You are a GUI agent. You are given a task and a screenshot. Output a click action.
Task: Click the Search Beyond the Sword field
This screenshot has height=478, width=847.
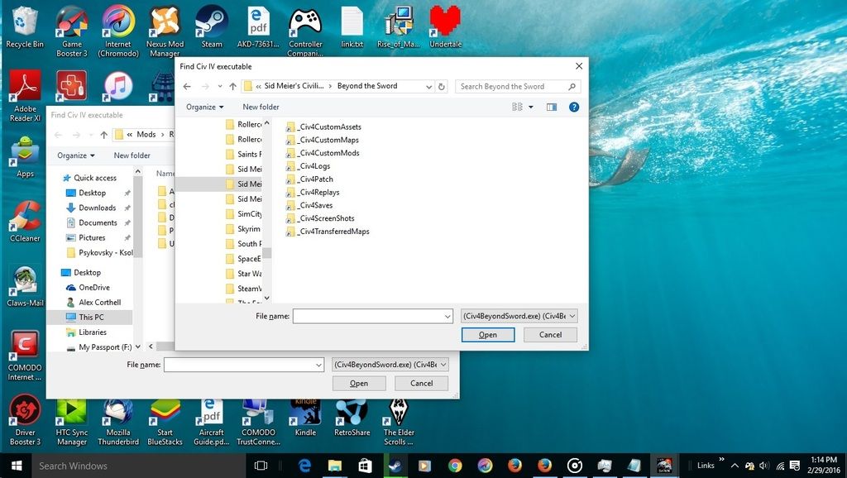click(518, 86)
